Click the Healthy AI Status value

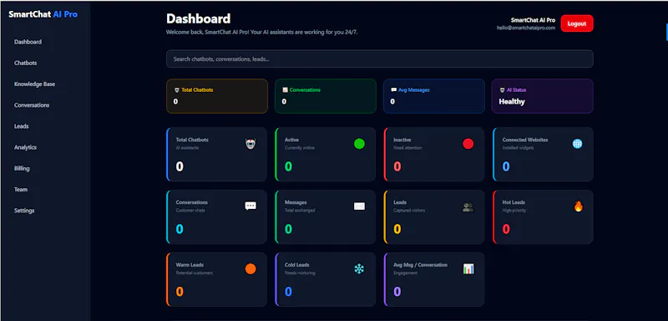(x=512, y=102)
